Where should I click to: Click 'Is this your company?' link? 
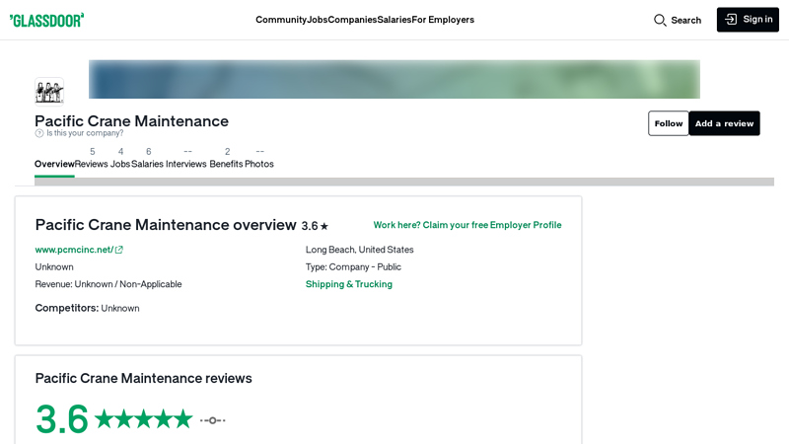(85, 133)
